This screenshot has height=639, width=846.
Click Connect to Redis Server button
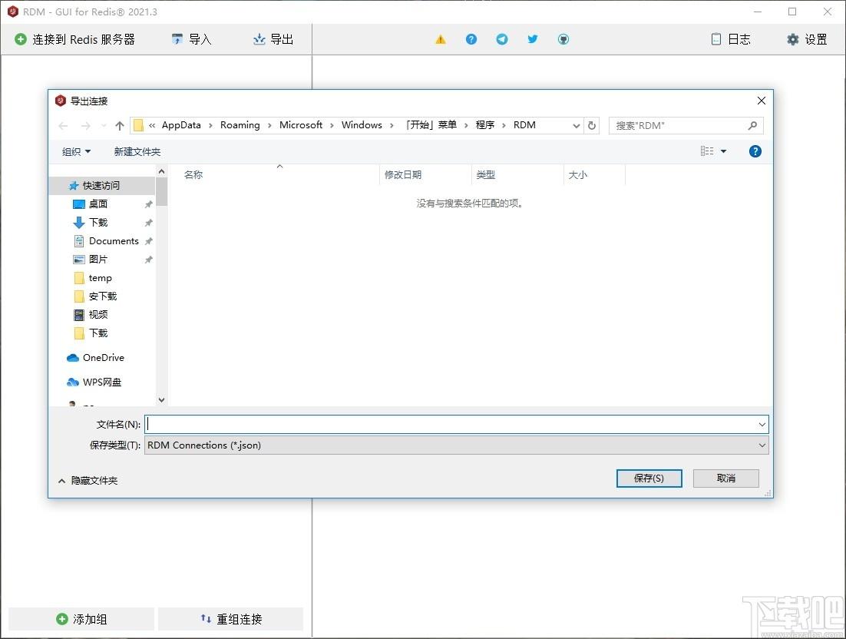point(75,39)
